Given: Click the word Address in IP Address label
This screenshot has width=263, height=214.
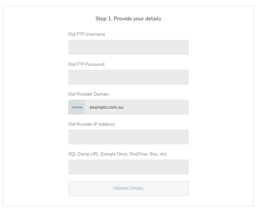Looking at the screenshot, I should tap(107, 124).
